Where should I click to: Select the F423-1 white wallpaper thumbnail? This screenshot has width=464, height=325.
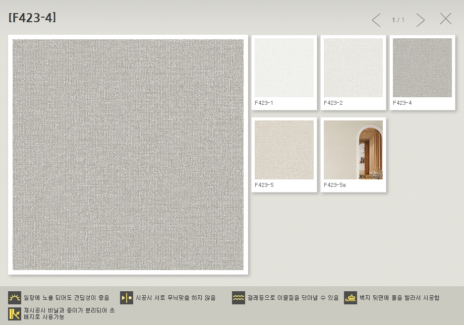(x=284, y=68)
